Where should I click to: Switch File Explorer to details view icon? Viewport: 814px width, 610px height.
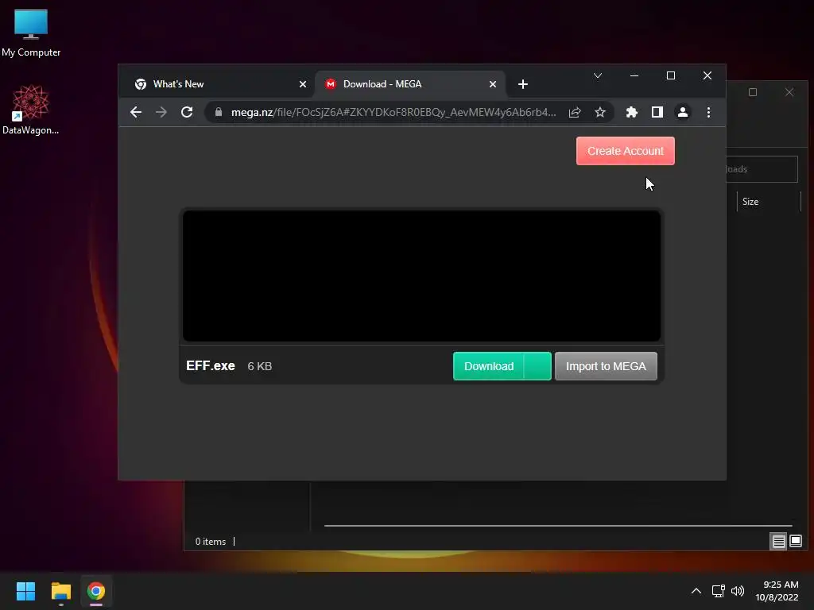click(x=778, y=542)
